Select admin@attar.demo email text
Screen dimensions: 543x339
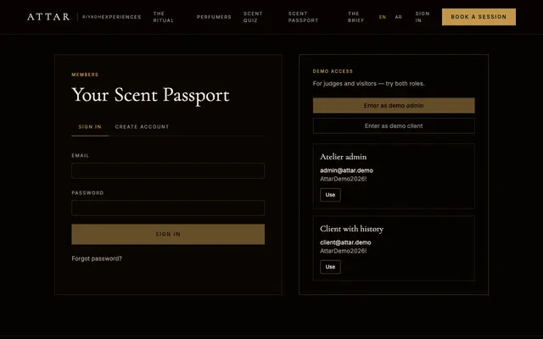click(x=346, y=170)
